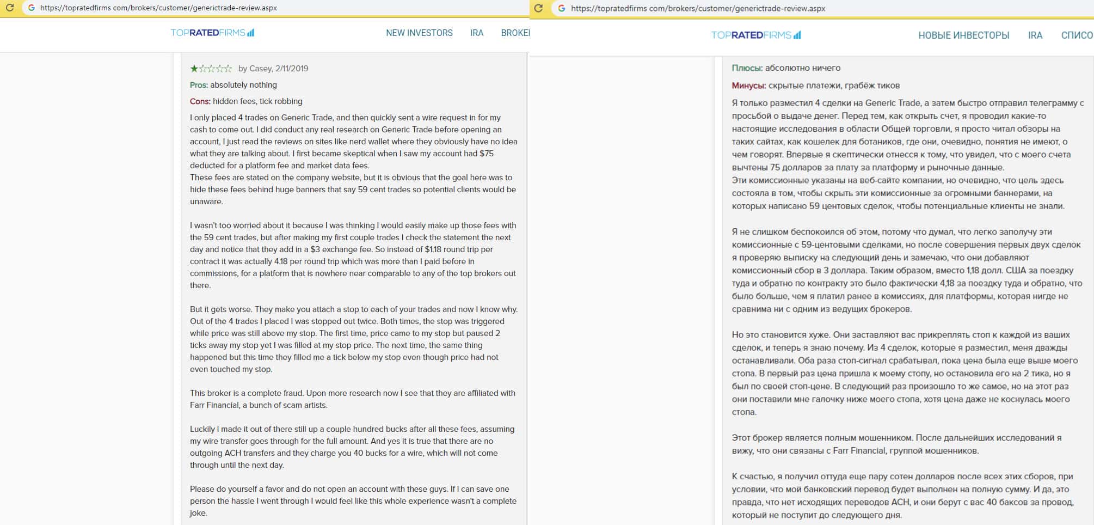Open the TopRatedFirms logo in right window
This screenshot has width=1094, height=525.
pyautogui.click(x=756, y=35)
